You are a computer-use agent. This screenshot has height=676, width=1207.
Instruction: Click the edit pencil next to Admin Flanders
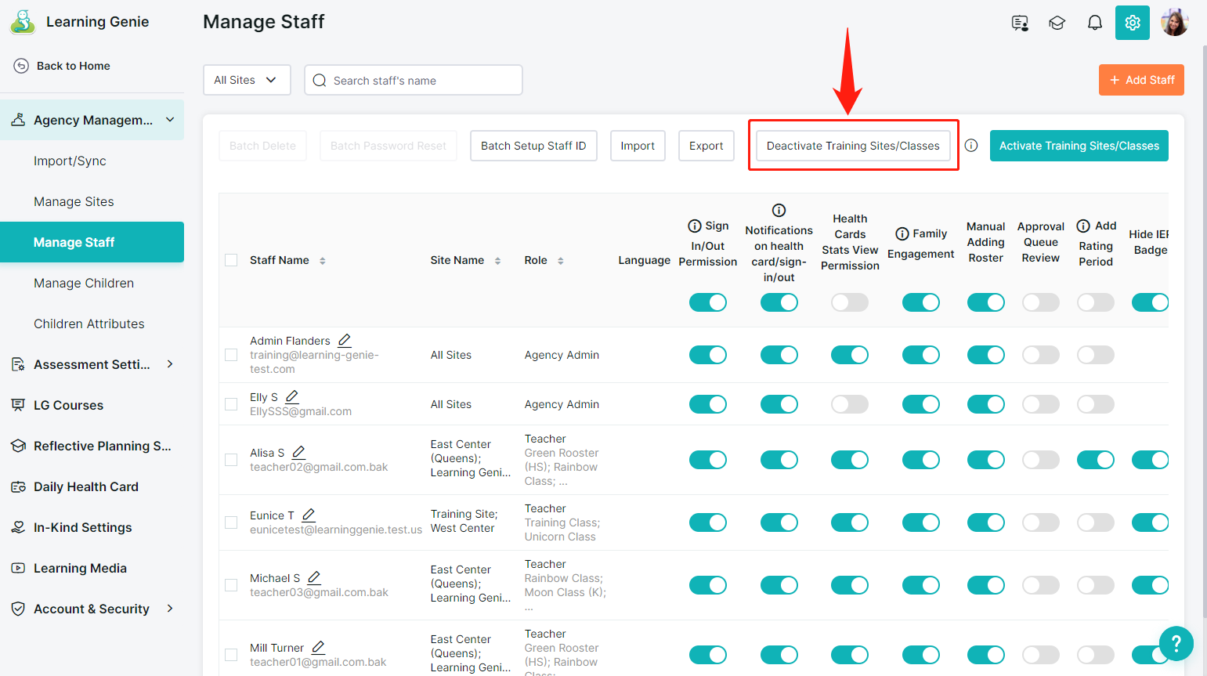344,341
